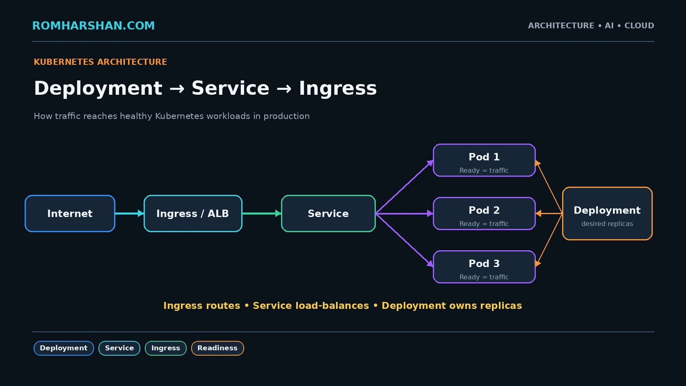Click the Deployment tag pill
Screen dimensions: 686x386
coord(64,348)
